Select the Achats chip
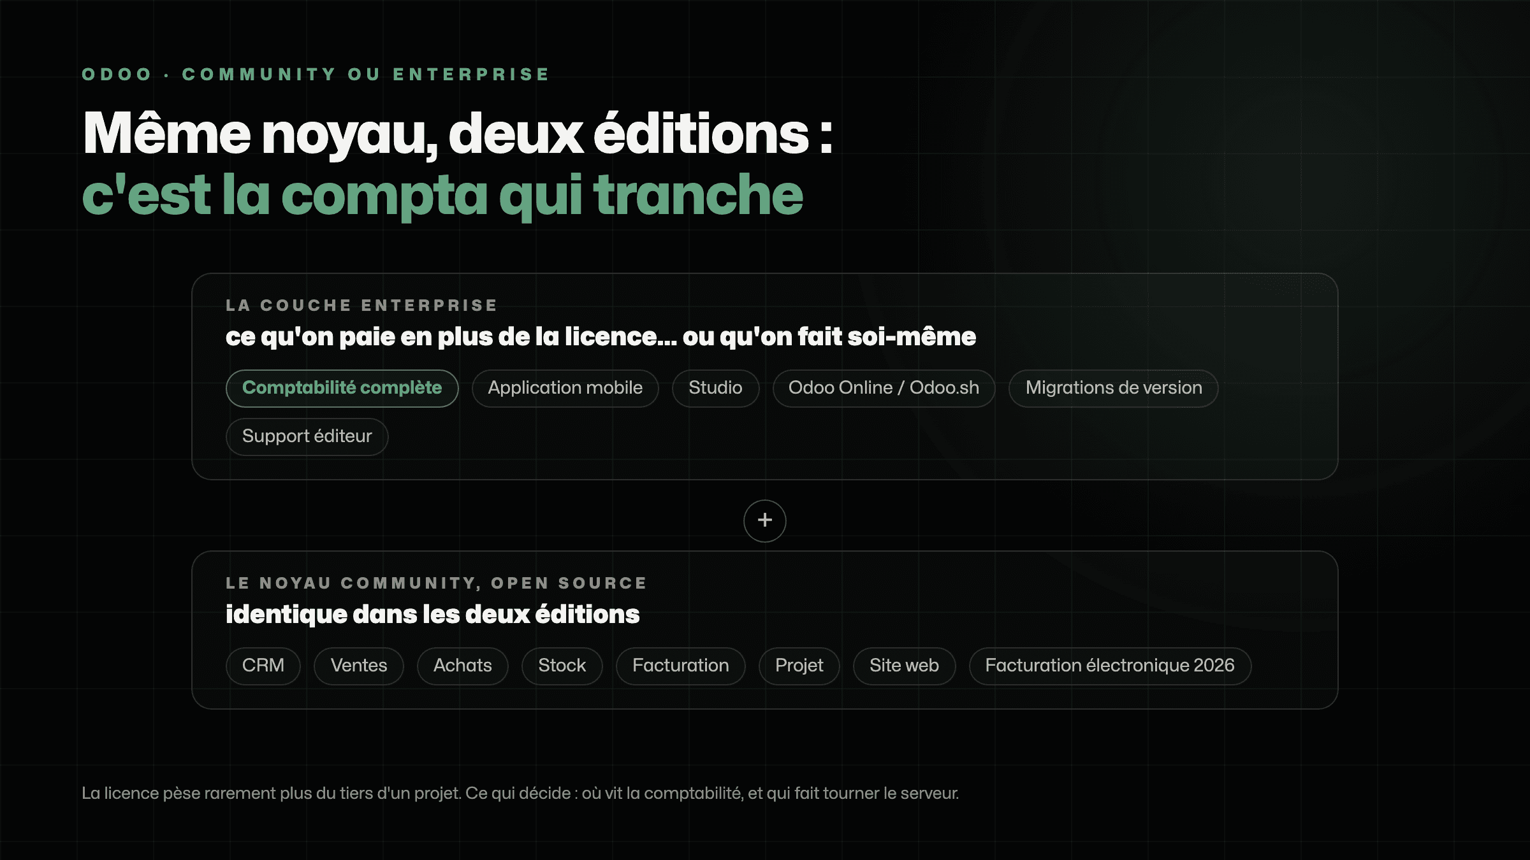This screenshot has width=1530, height=860. [462, 666]
